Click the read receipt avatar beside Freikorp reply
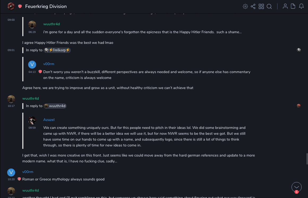Screen dimensions: 308x198 pos(299,50)
